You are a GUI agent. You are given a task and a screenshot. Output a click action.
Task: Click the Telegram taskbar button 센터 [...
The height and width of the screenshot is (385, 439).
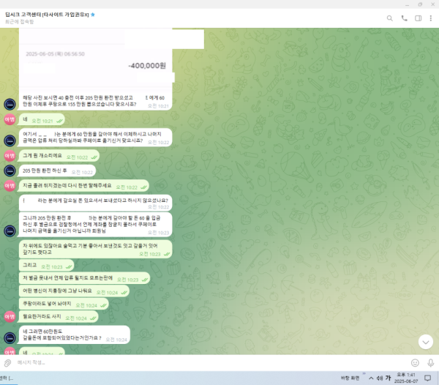[x=7, y=378]
